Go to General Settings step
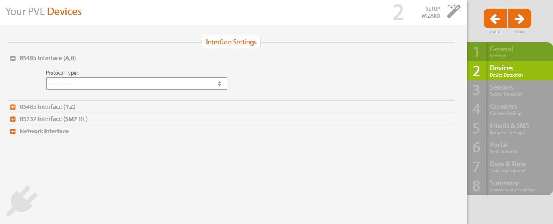The height and width of the screenshot is (224, 553). click(509, 52)
